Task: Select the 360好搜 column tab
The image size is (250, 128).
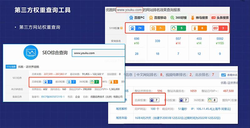Action: coord(178,18)
